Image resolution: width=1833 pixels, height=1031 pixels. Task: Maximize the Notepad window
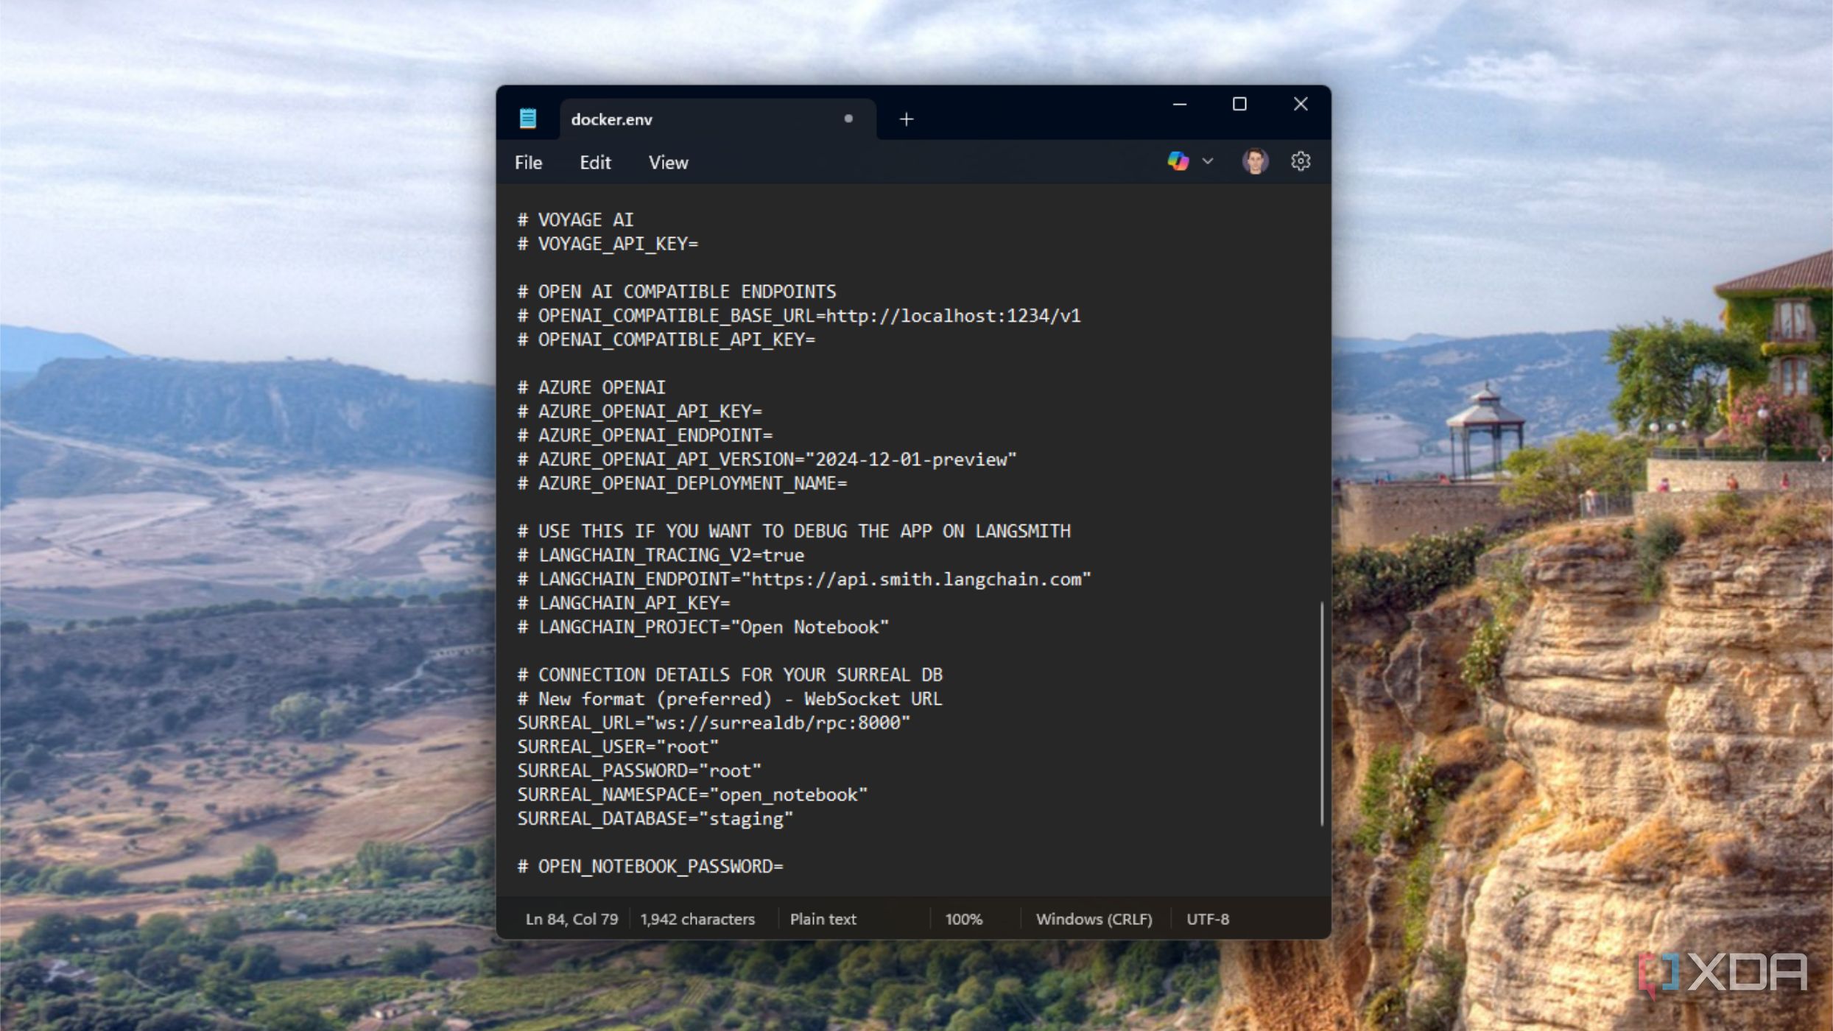(x=1239, y=105)
